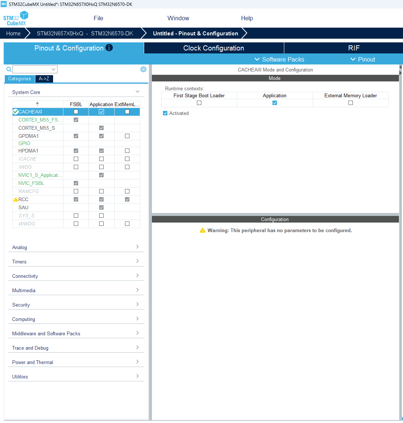Expand the Computing category
This screenshot has height=423, width=403.
(76, 319)
